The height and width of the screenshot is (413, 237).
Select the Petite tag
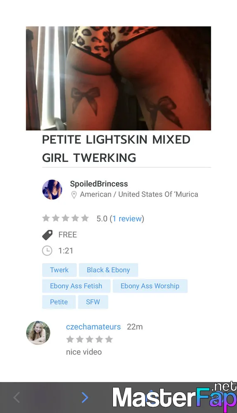[59, 302]
